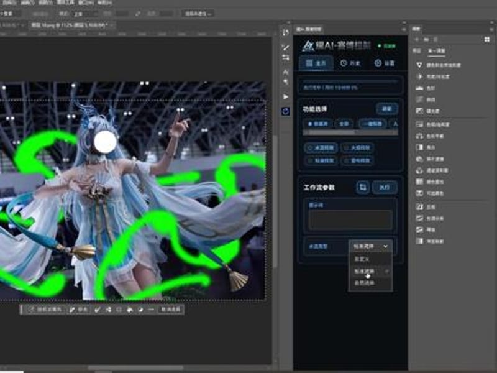The width and height of the screenshot is (497, 373).
Task: Add an Exposure adjustment layer
Action: tap(427, 111)
